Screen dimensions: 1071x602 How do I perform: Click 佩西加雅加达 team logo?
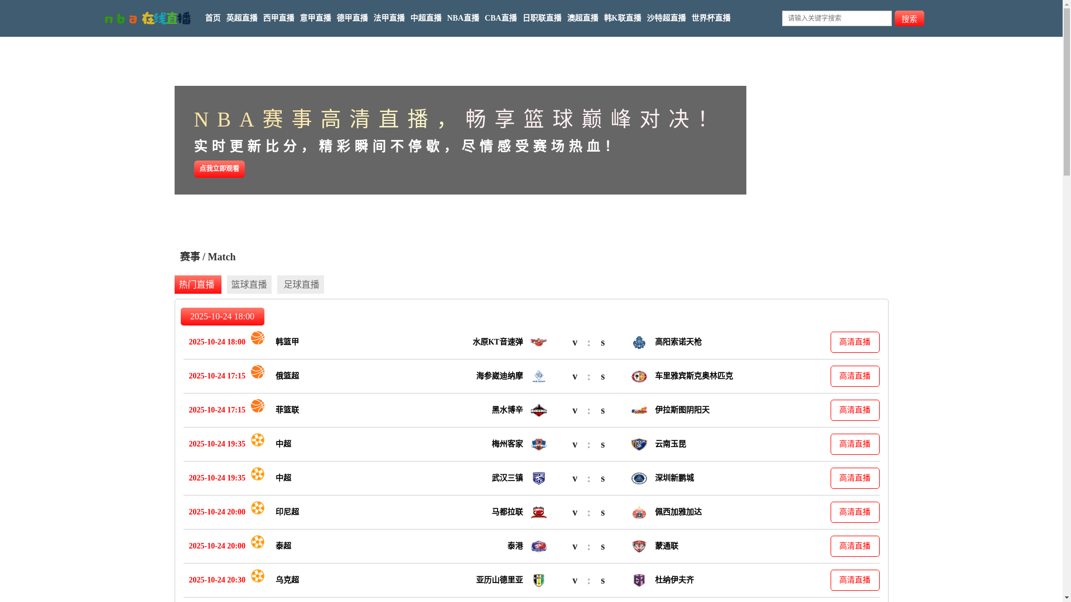(x=639, y=512)
